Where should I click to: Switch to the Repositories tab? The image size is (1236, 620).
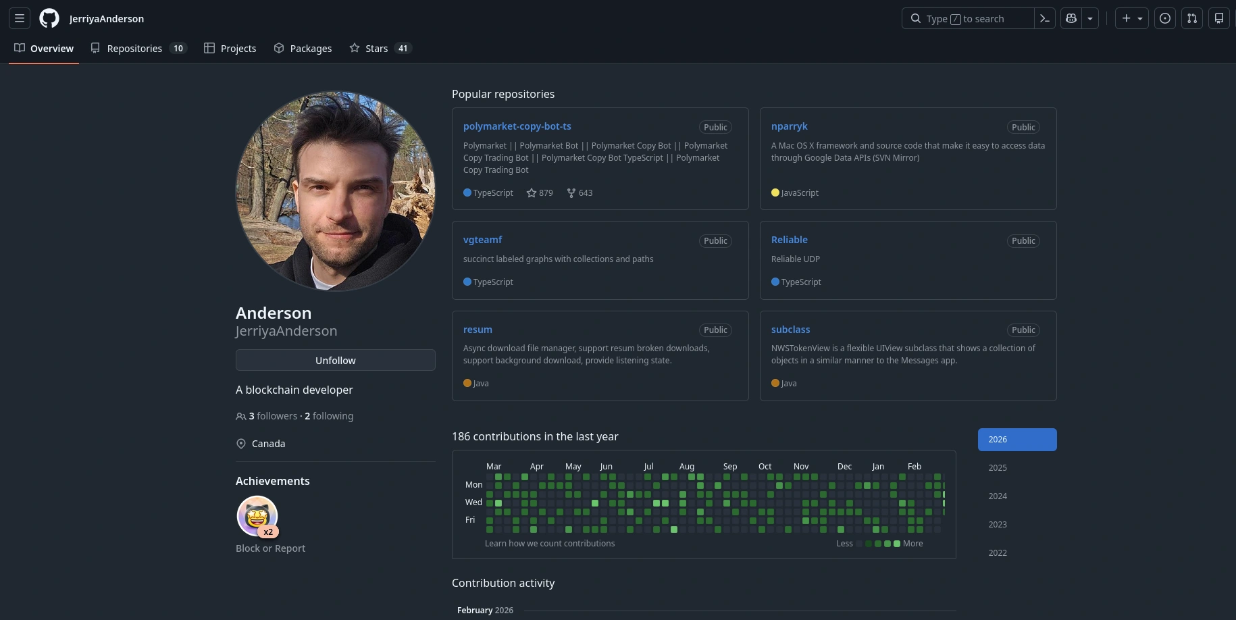(134, 48)
